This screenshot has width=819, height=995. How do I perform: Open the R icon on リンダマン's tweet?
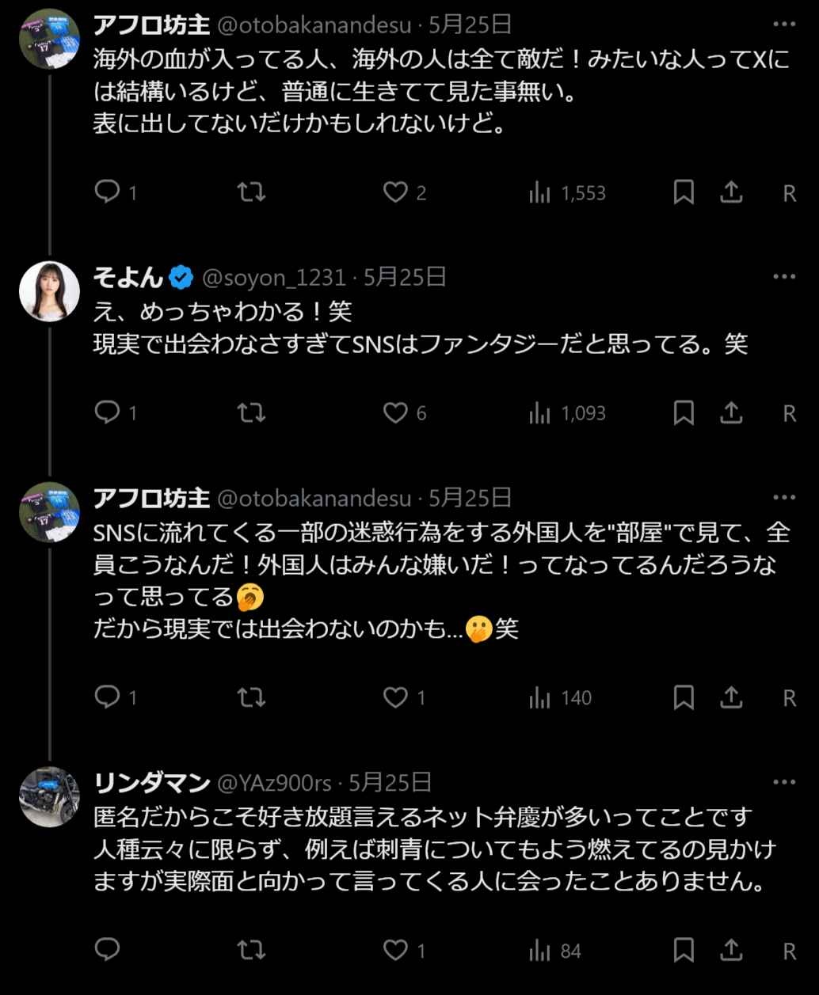pos(789,950)
